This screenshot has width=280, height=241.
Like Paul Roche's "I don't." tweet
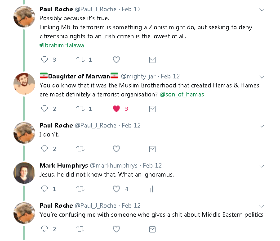point(116,149)
